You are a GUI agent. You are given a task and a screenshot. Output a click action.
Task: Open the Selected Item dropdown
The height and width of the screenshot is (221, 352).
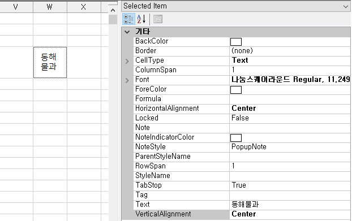(345, 7)
